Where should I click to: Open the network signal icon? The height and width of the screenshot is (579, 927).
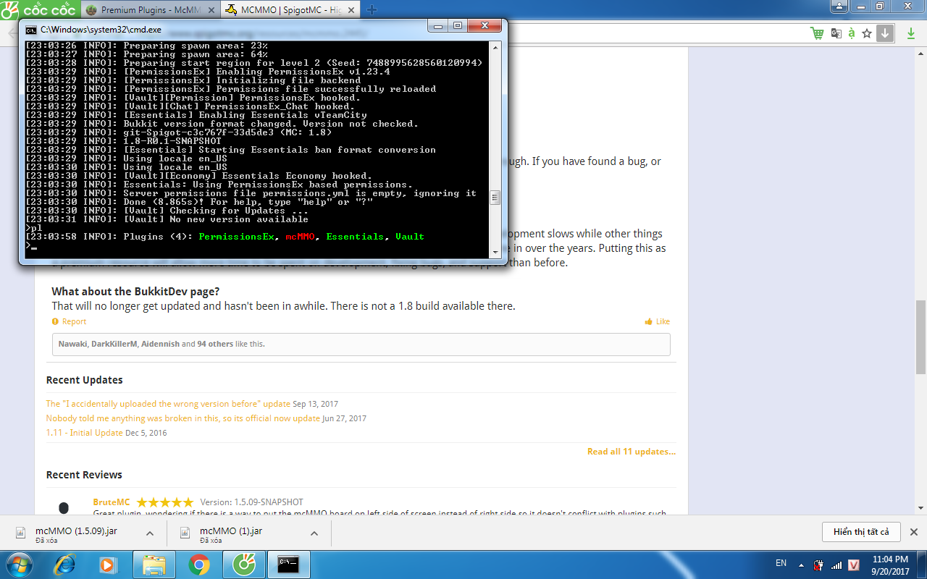tap(836, 565)
